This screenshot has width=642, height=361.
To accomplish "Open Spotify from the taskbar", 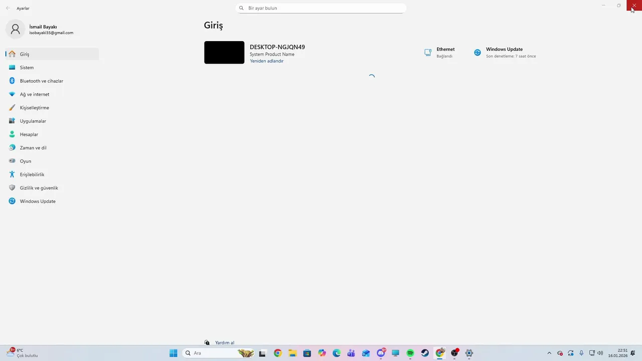I will (410, 353).
